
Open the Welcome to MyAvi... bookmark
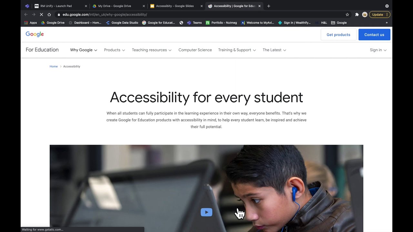point(257,23)
